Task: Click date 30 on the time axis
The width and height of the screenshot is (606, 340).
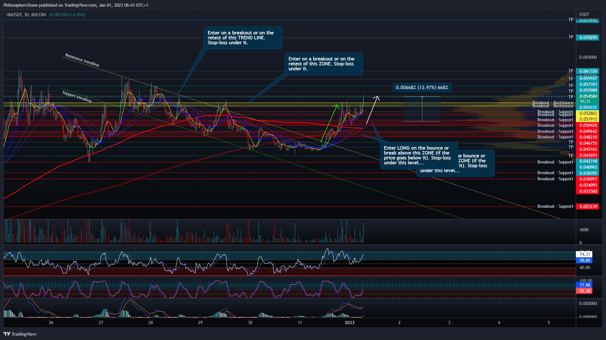Action: [x=250, y=322]
